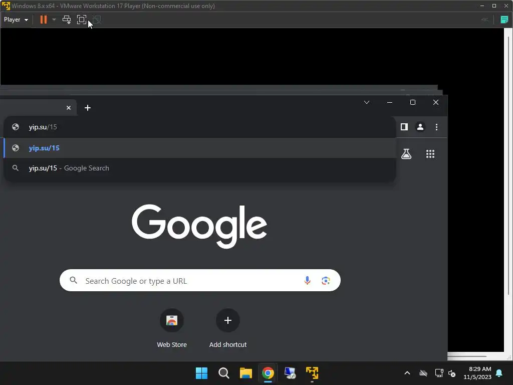Open VMware Player taskbar icon

click(312, 373)
